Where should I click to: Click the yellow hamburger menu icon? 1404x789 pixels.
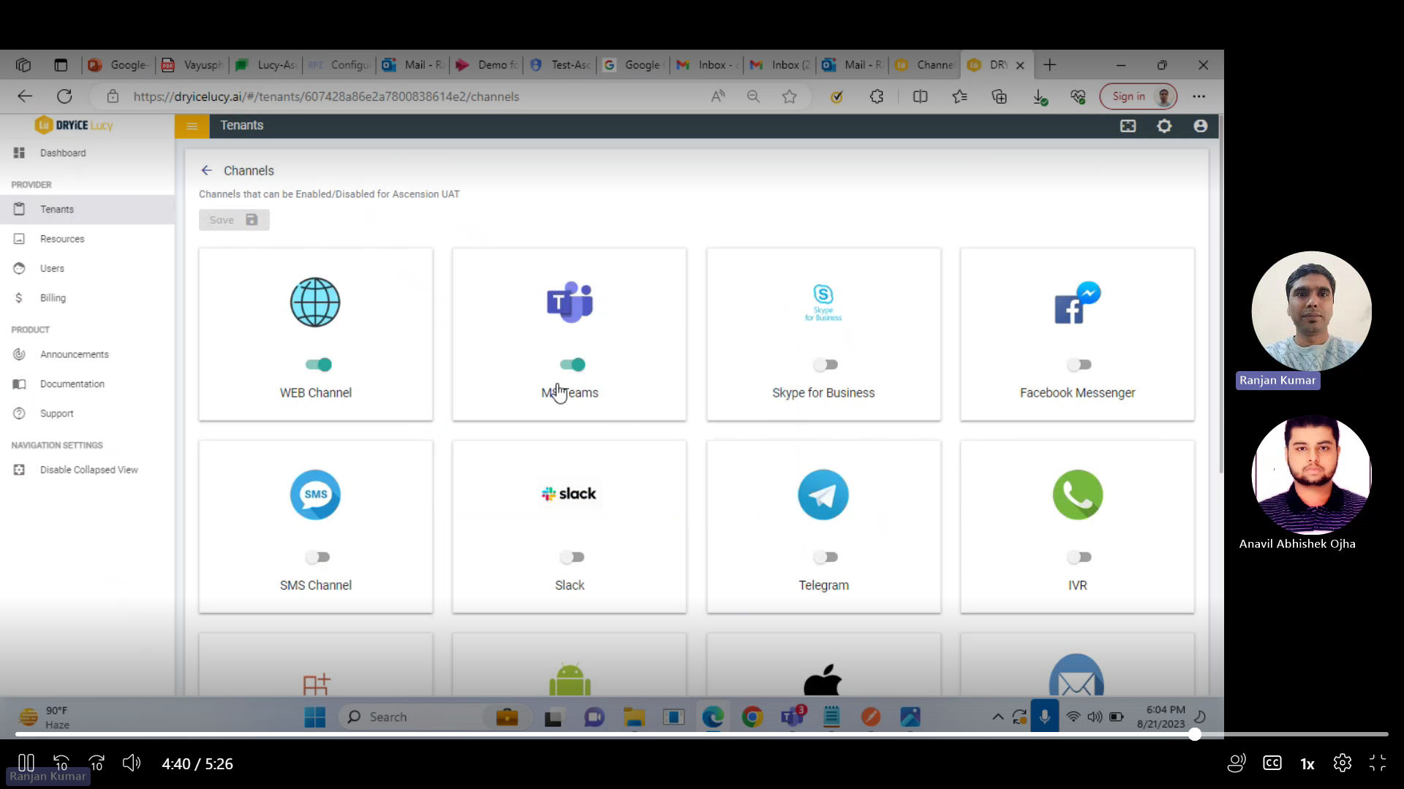point(192,126)
